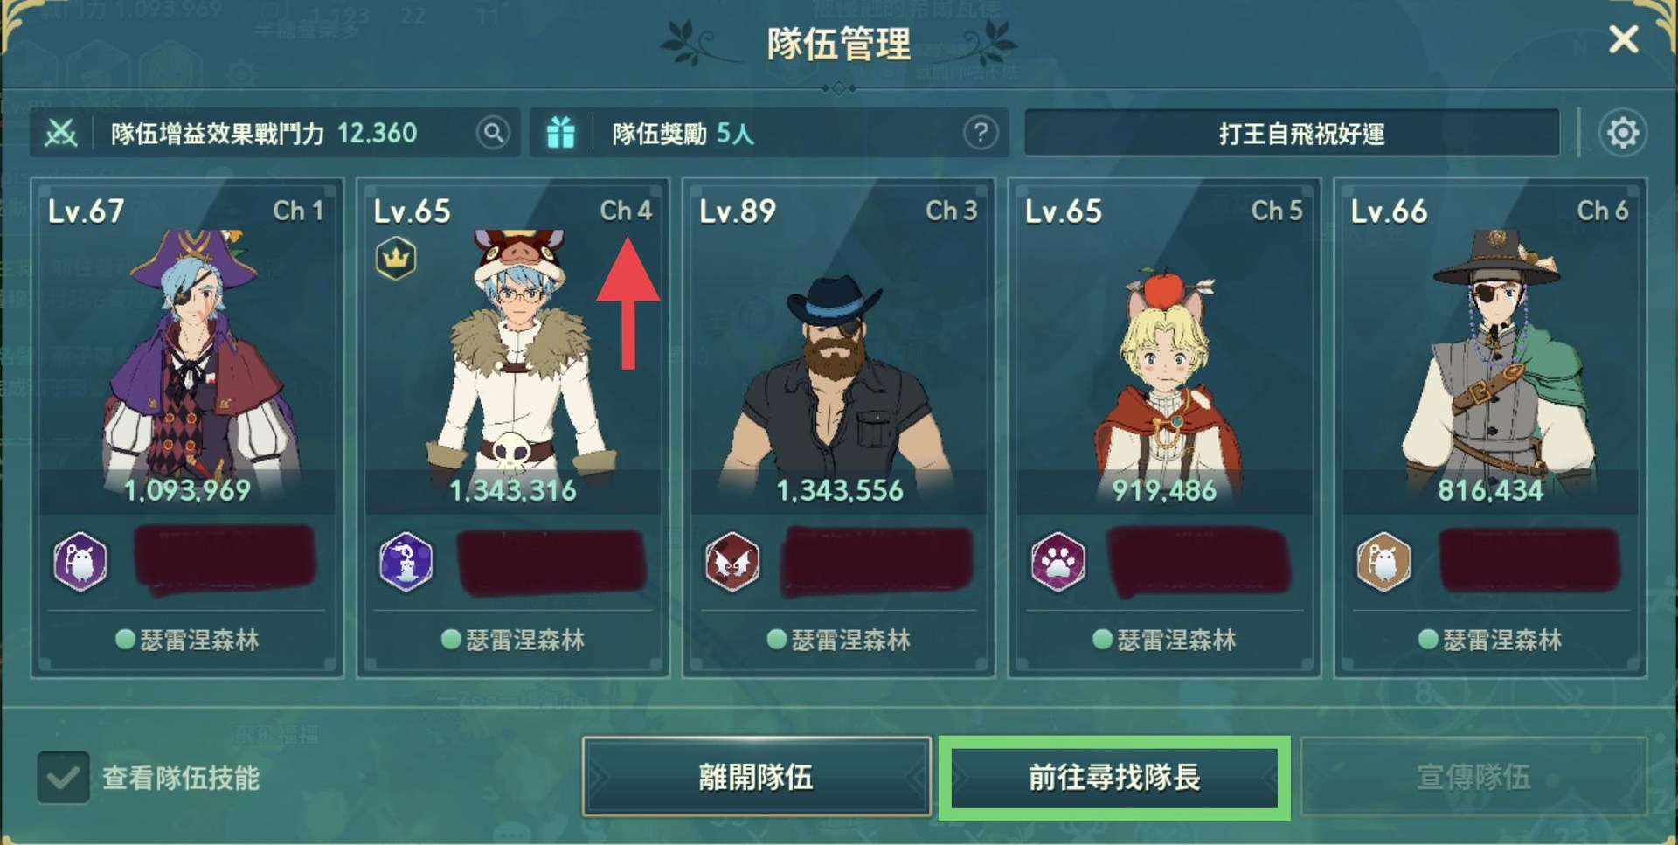Viewport: 1678px width, 845px height.
Task: Click the 前往尋找隊長 button
Action: tap(1114, 777)
